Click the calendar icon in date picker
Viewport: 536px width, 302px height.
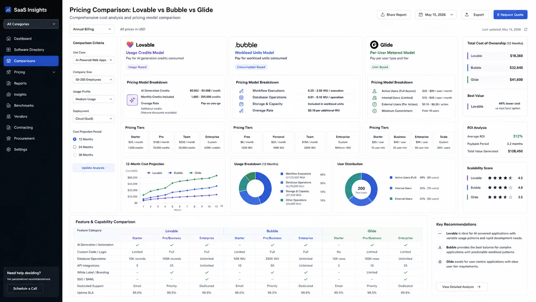(x=421, y=14)
